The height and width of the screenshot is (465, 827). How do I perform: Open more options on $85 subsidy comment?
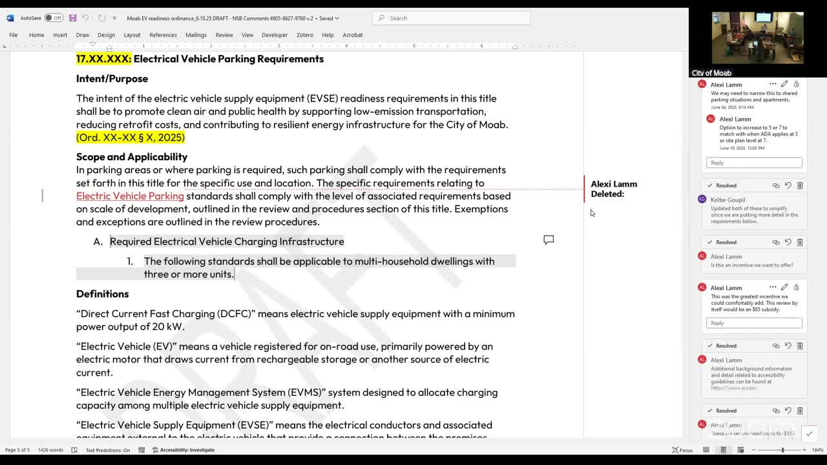pyautogui.click(x=773, y=287)
